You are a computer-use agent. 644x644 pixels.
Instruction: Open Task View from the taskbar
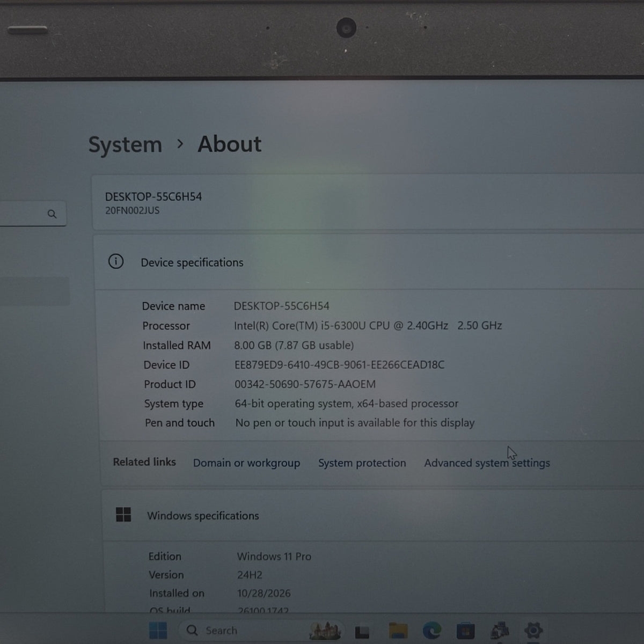(x=362, y=632)
